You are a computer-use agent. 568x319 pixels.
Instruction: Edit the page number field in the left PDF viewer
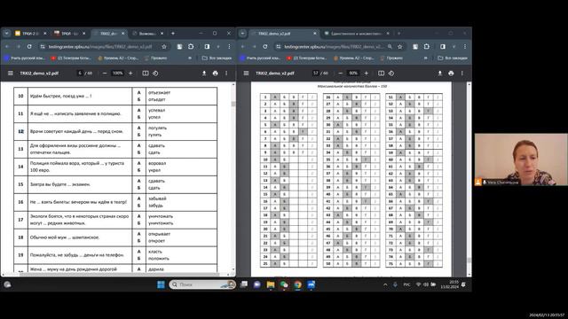80,73
